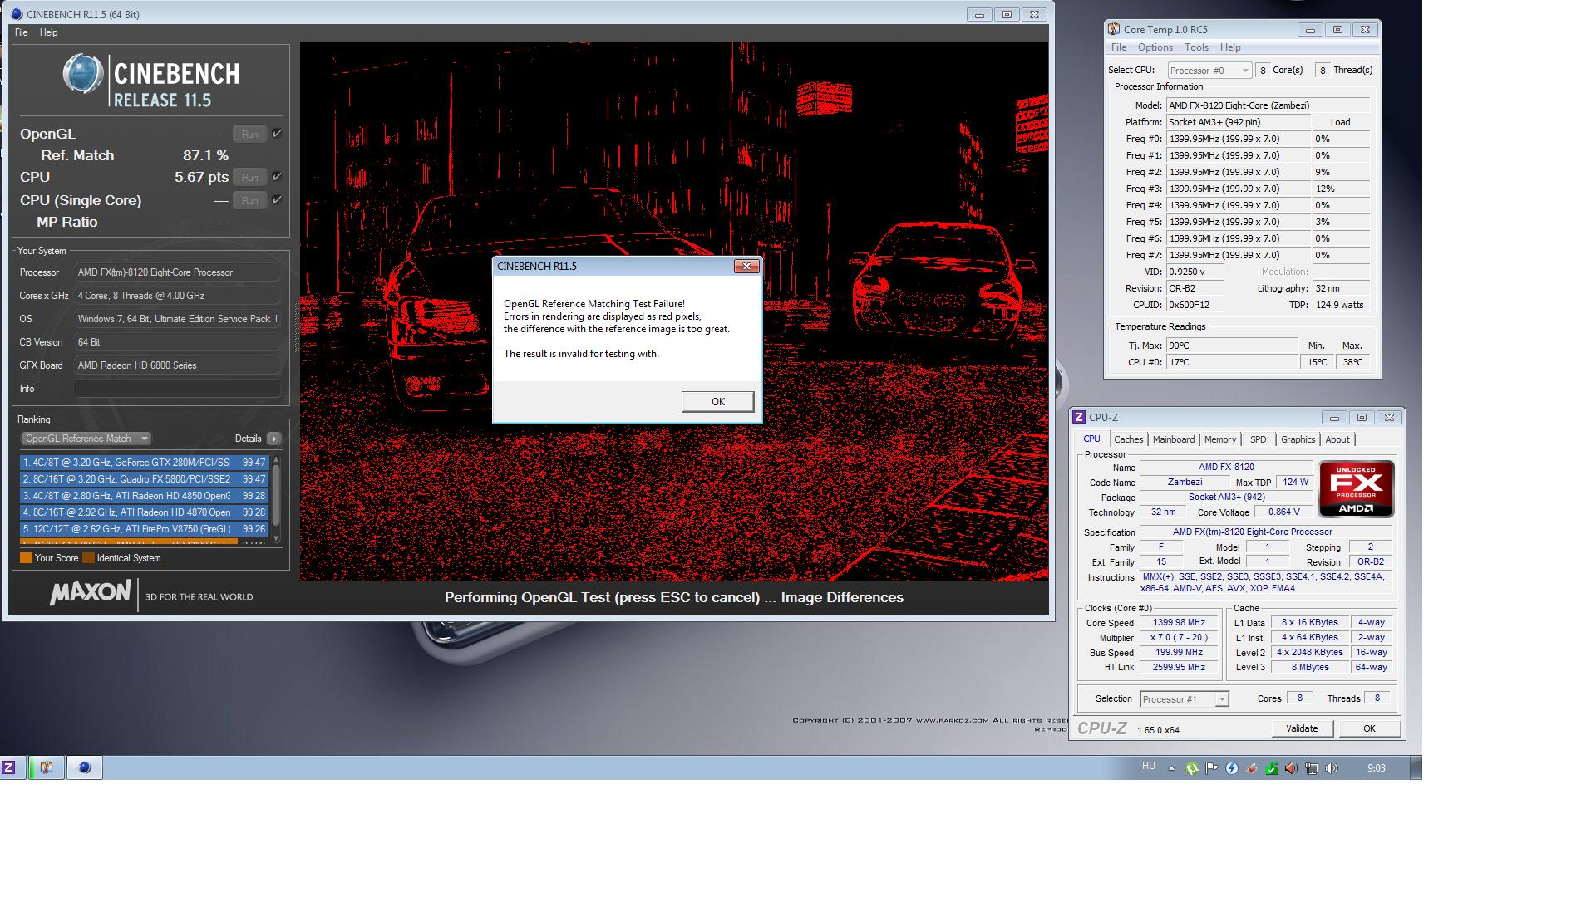
Task: Click the AMD FX processor logo in CPU-Z
Action: [1356, 489]
